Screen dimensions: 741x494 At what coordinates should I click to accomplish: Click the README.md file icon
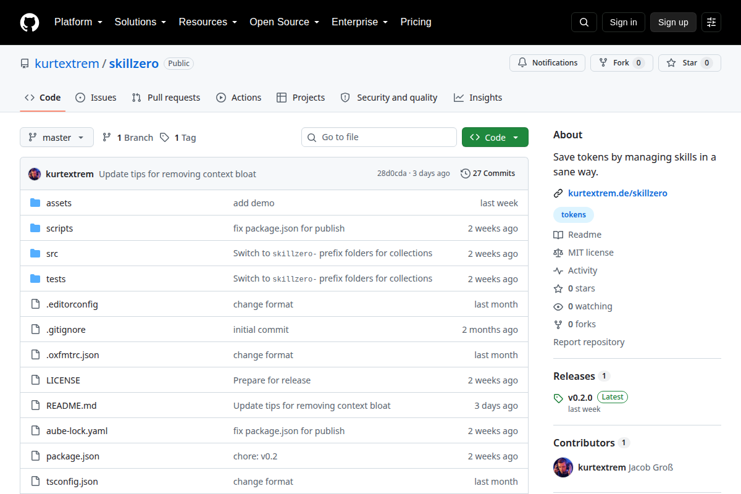point(35,406)
